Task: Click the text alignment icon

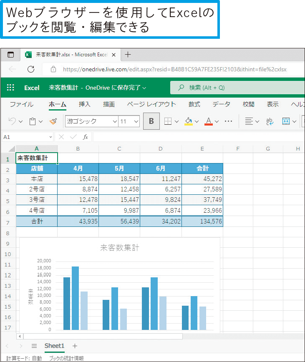Action: coord(249,121)
